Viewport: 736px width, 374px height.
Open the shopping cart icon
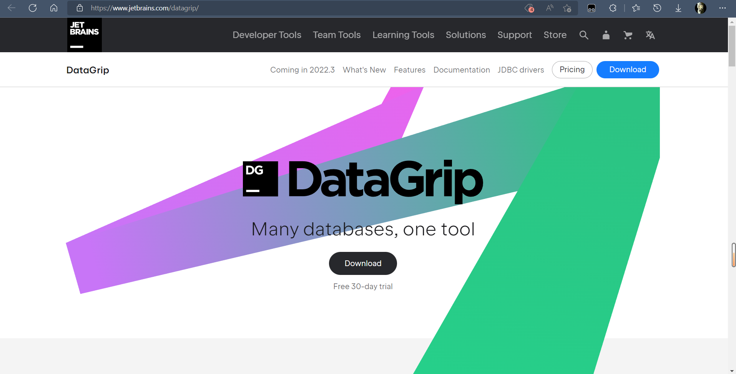click(628, 35)
